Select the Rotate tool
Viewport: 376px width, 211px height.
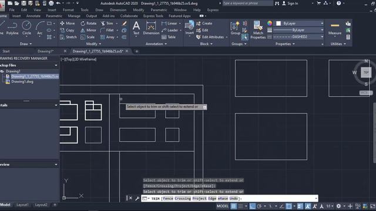pos(89,23)
